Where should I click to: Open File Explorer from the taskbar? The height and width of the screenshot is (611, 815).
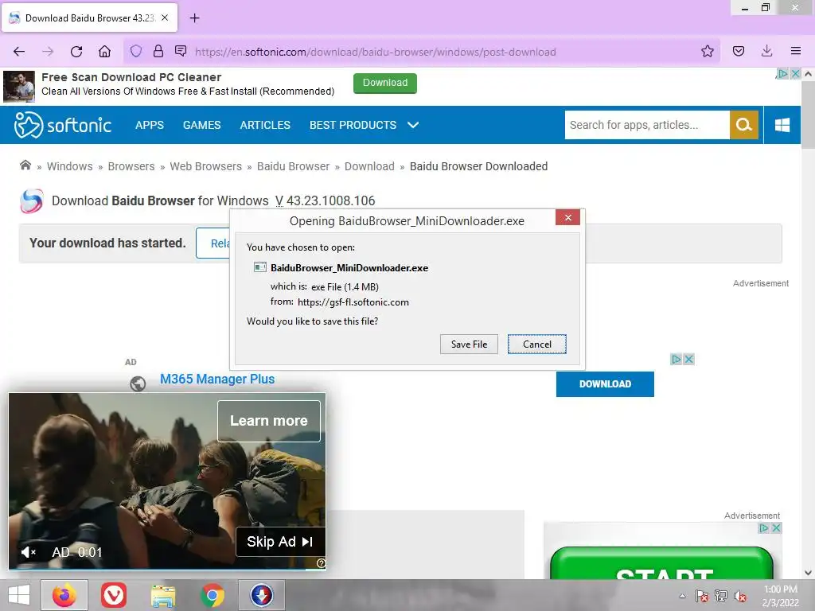coord(162,595)
